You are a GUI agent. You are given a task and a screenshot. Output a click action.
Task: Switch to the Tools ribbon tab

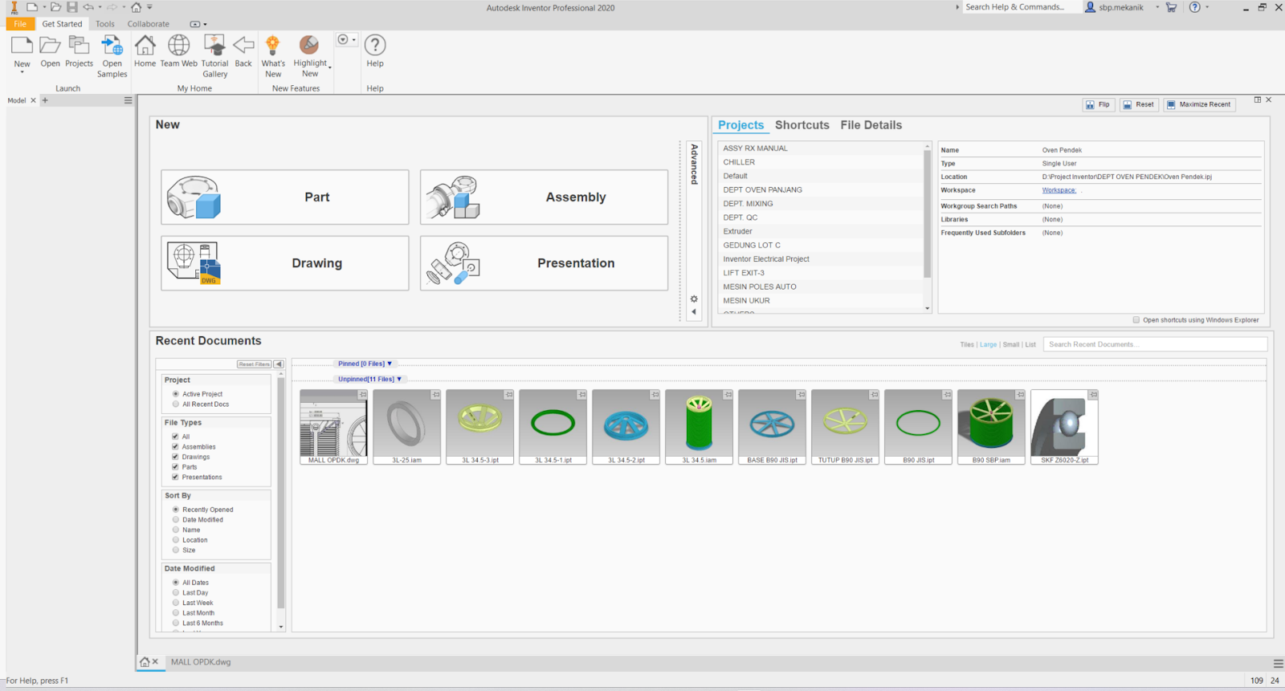point(105,24)
